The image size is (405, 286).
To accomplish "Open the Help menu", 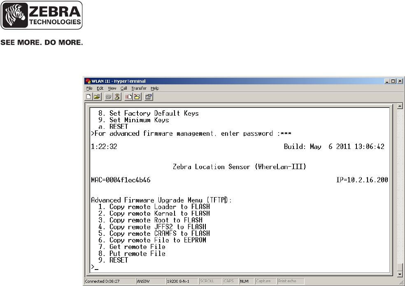I will (155, 88).
